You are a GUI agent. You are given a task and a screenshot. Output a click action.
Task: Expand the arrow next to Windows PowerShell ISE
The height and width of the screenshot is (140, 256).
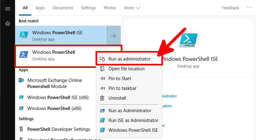[x=113, y=35]
